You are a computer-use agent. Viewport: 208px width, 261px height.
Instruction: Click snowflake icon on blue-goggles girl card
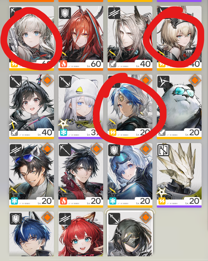[x=113, y=201]
